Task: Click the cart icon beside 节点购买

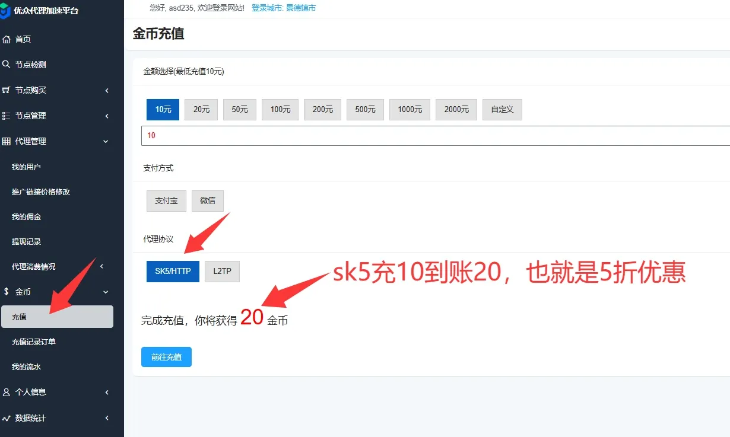Action: [x=7, y=90]
